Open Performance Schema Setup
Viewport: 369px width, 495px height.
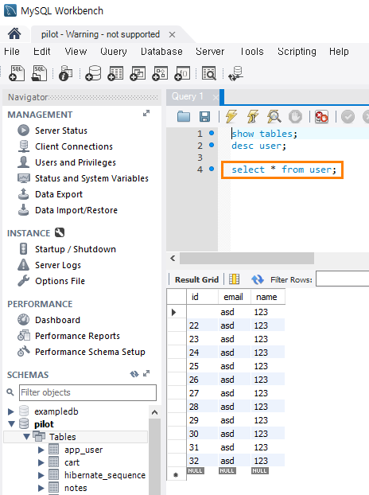tap(90, 352)
